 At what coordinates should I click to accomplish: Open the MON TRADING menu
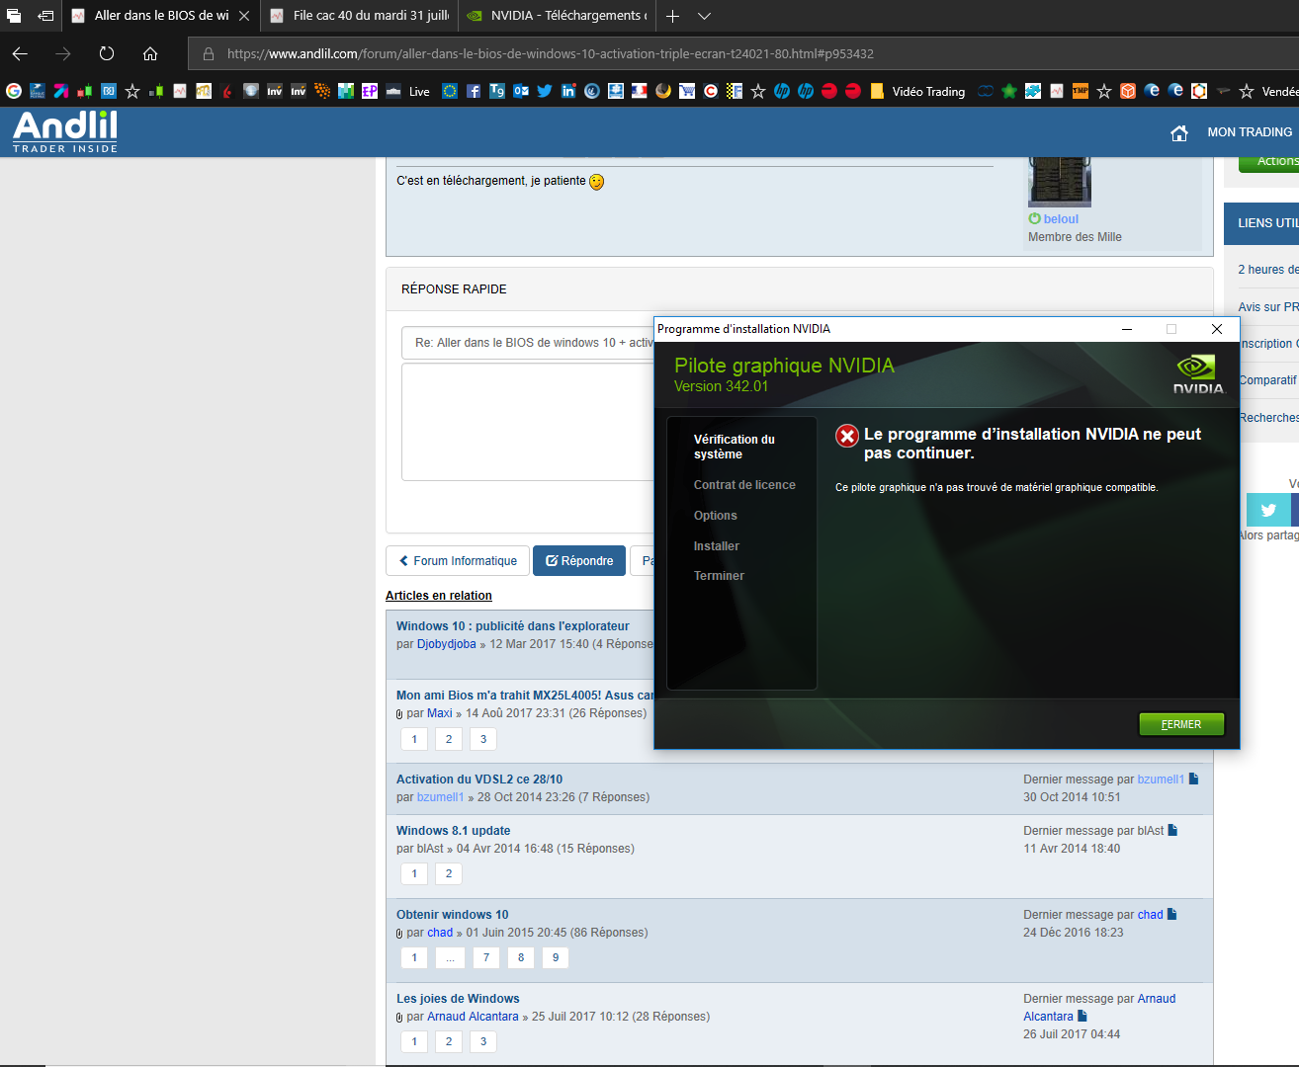point(1250,132)
